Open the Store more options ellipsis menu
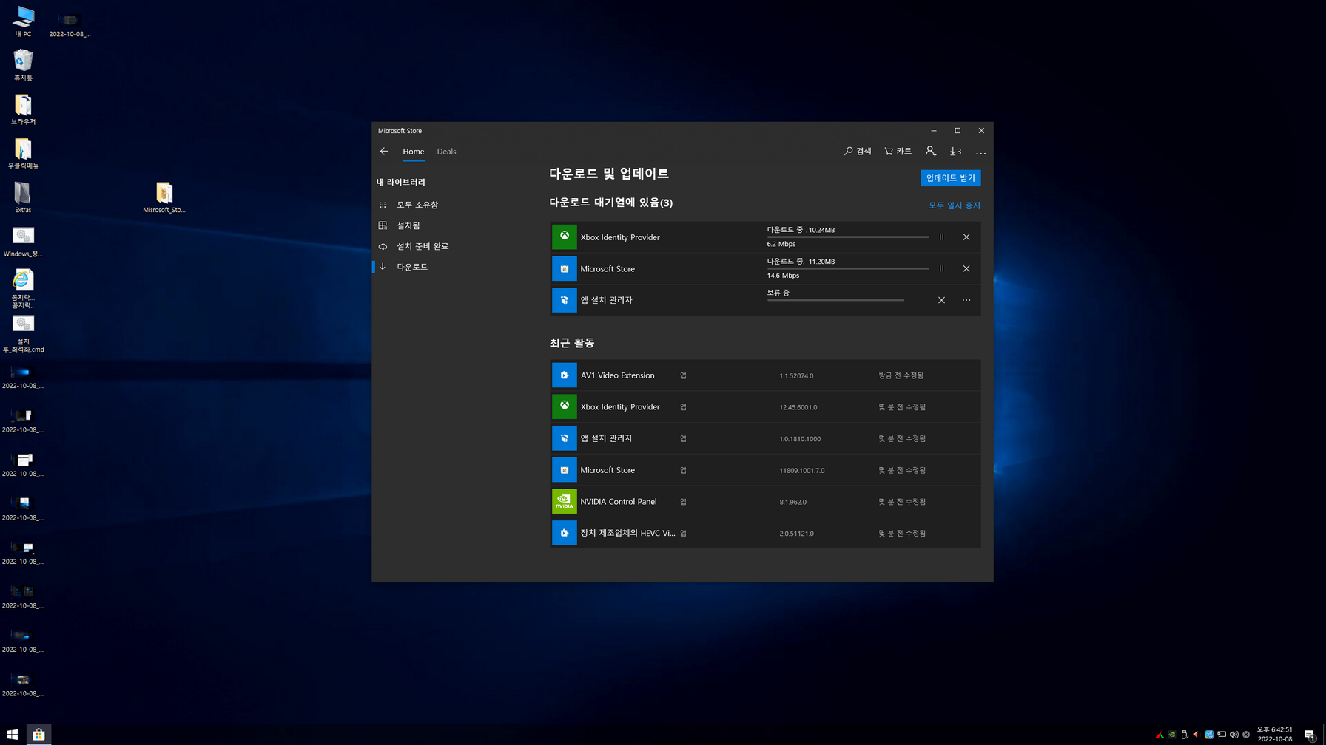This screenshot has height=745, width=1326. point(981,152)
